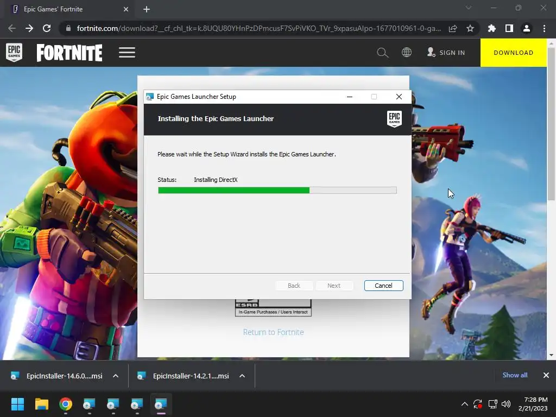This screenshot has height=417, width=556.
Task: Open network settings tray icon
Action: pos(492,404)
